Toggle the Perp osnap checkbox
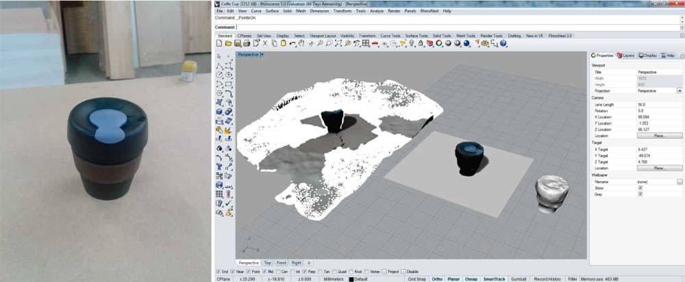The image size is (685, 282). (305, 272)
